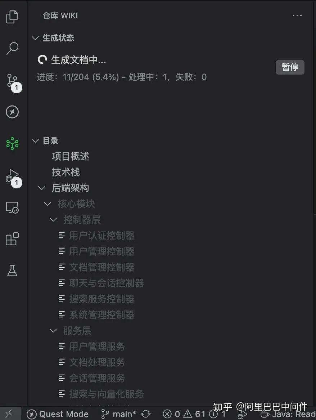Collapse the 控制器层 tree node

pos(53,220)
